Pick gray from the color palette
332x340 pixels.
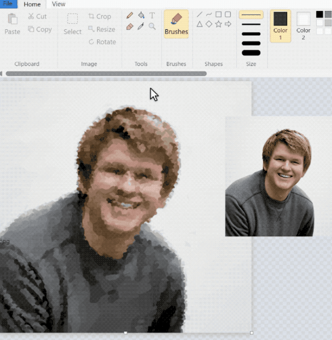pyautogui.click(x=328, y=14)
